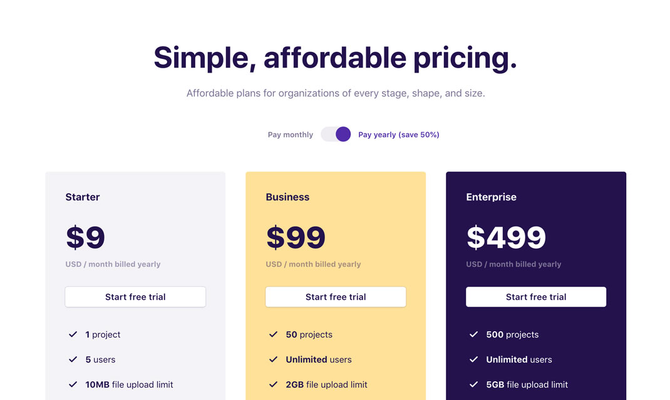
Task: Click checkmark icon beside 1 project
Action: point(73,334)
